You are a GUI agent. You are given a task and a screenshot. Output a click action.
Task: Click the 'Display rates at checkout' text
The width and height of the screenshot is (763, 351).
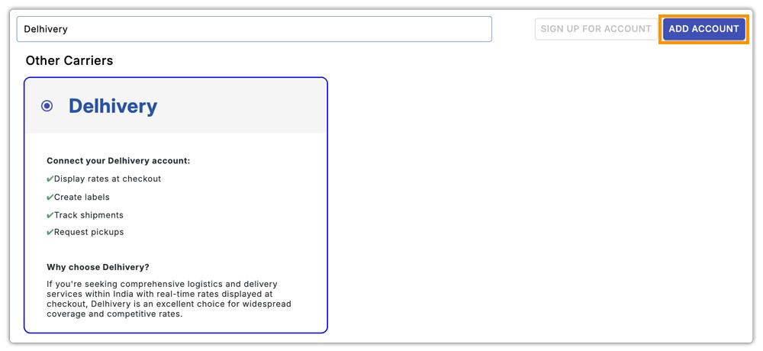point(108,179)
